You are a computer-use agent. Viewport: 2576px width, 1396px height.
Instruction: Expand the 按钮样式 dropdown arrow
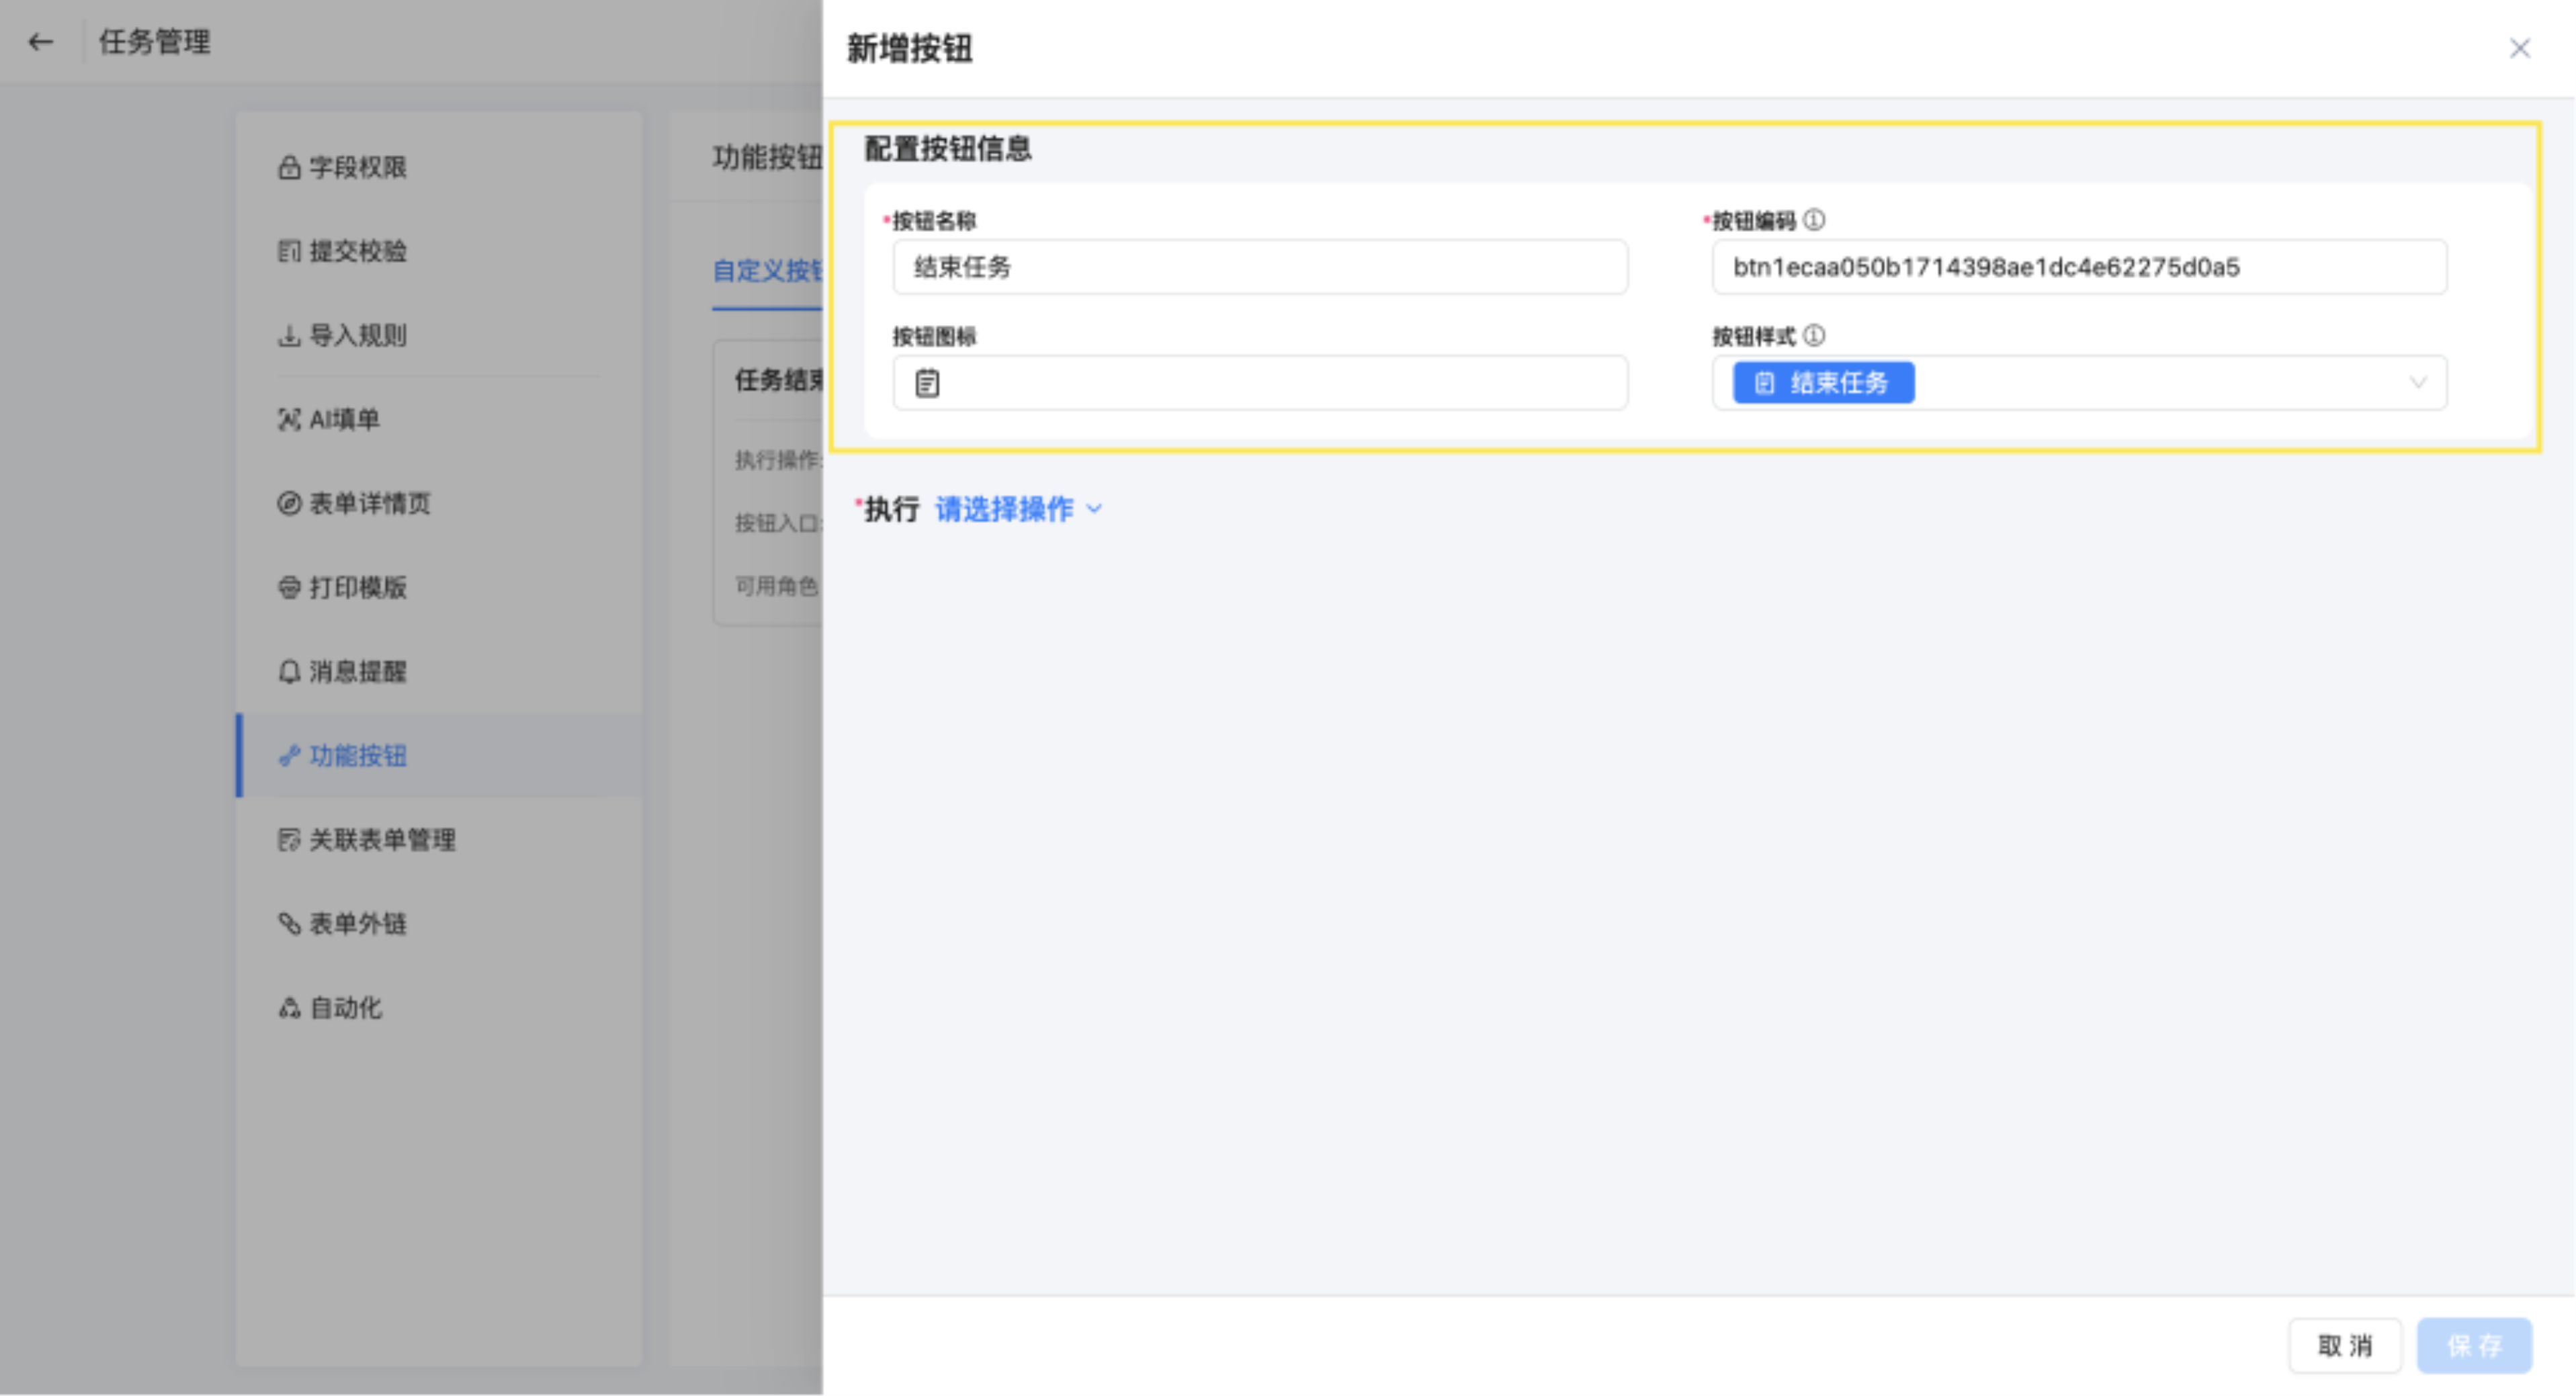point(2417,383)
